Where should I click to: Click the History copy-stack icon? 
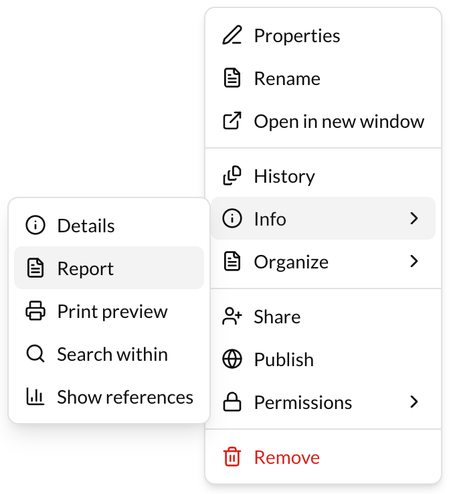tap(232, 177)
